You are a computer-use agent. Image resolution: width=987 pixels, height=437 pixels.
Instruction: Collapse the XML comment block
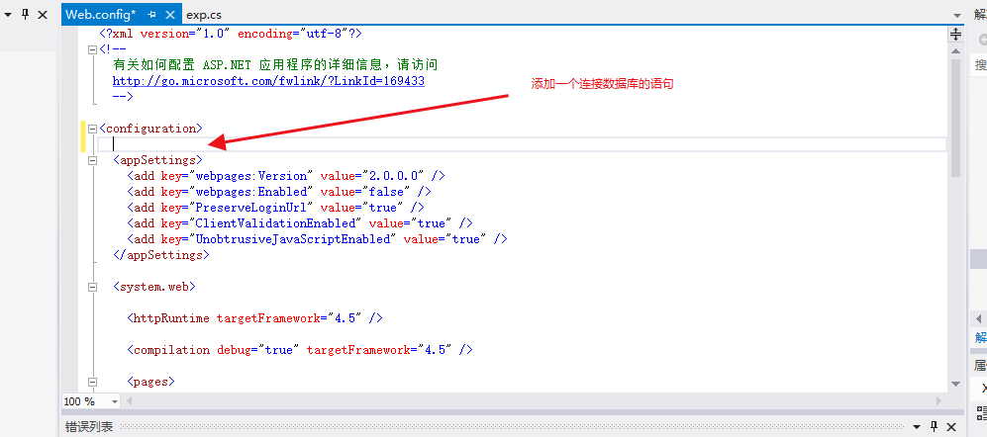(93, 49)
